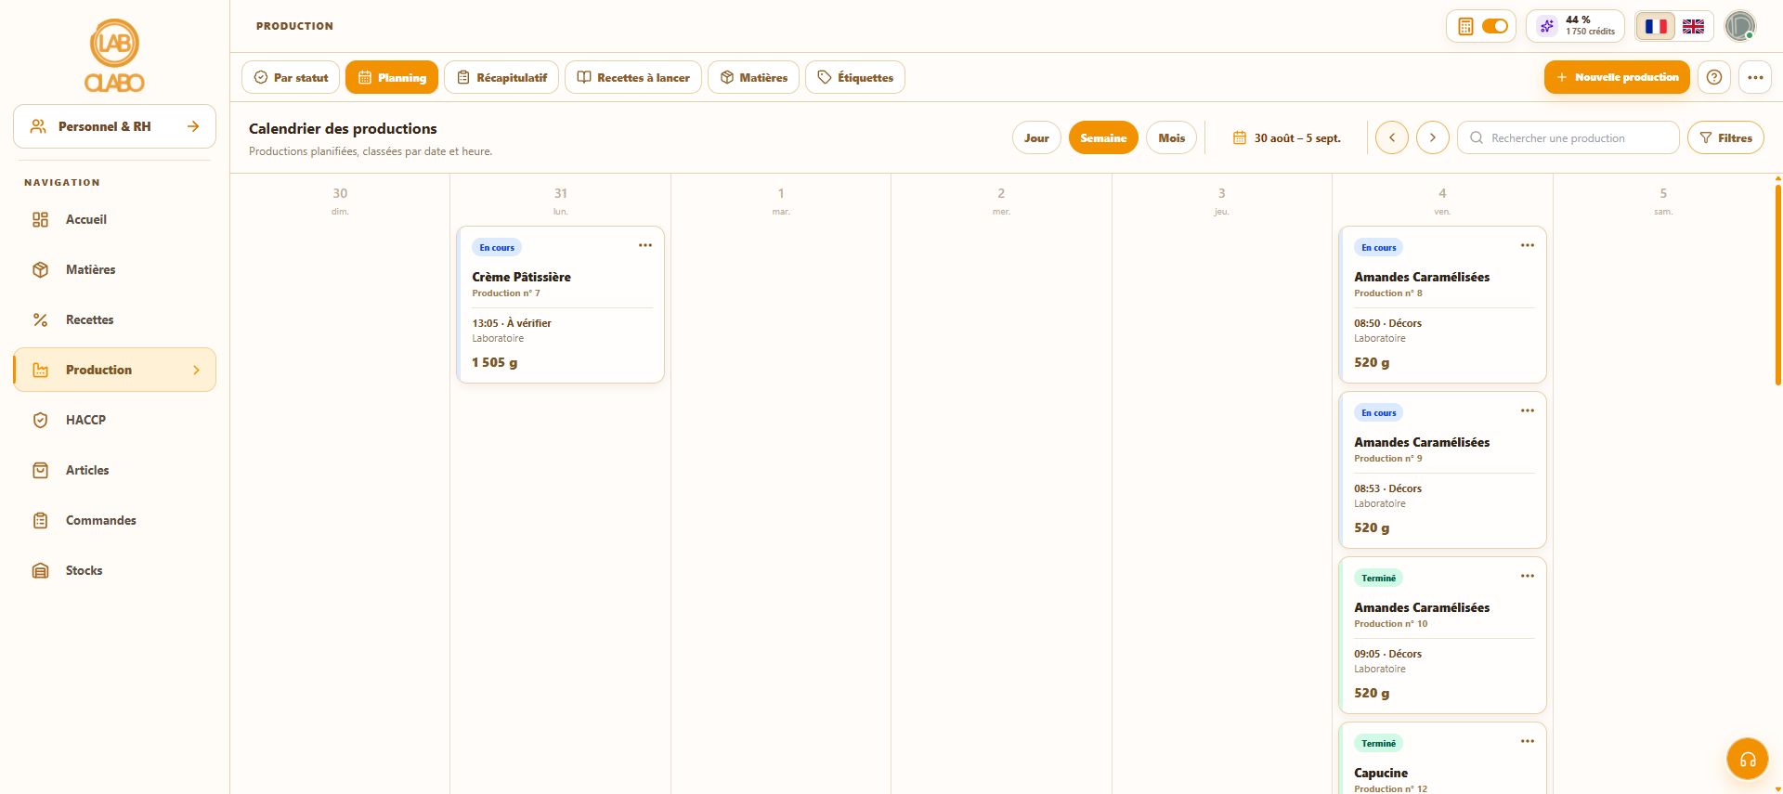Click the Personnel & RH arrow icon

tap(193, 126)
